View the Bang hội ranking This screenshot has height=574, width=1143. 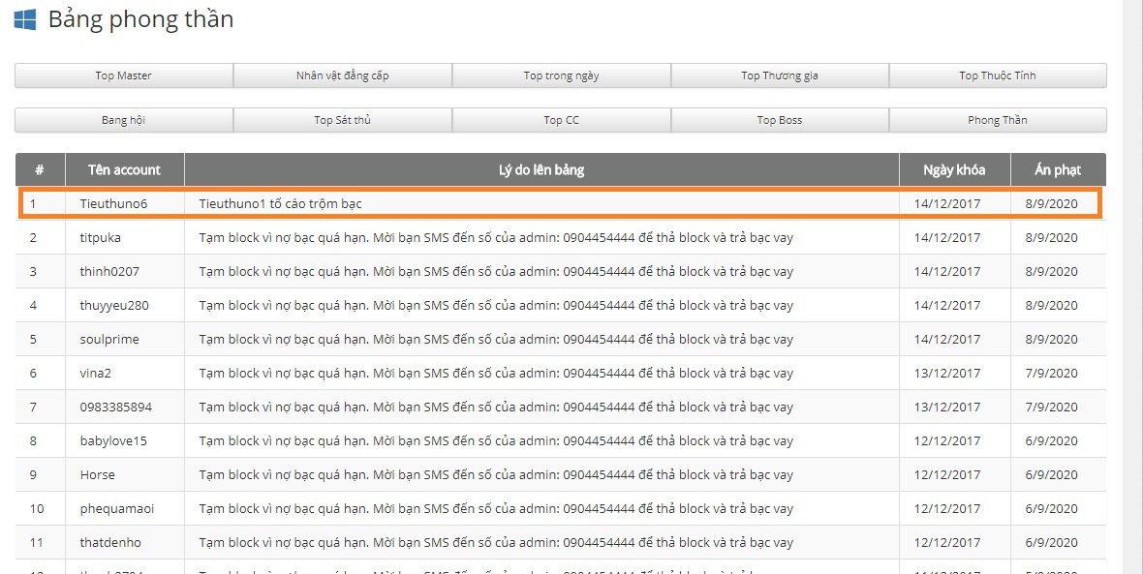(124, 120)
